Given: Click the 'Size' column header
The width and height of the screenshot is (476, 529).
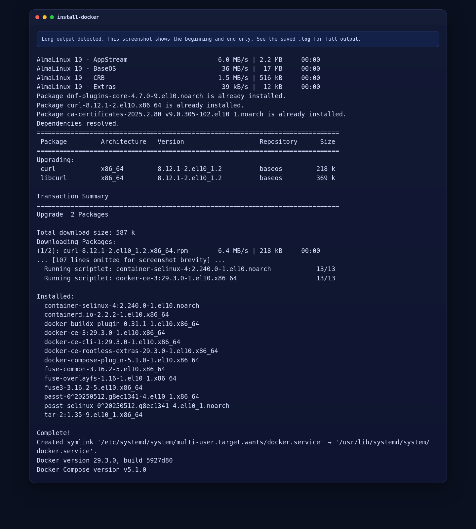Looking at the screenshot, I should click(328, 142).
